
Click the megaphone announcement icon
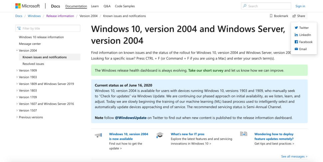pyautogui.click(x=98, y=135)
